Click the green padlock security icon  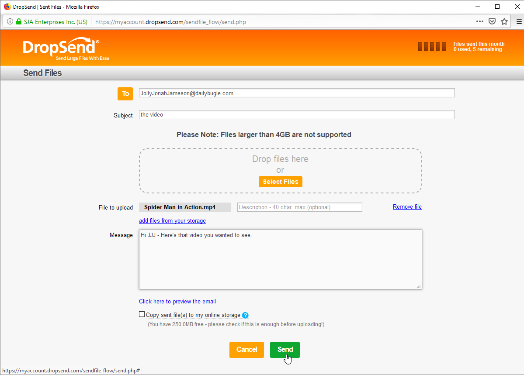(19, 22)
